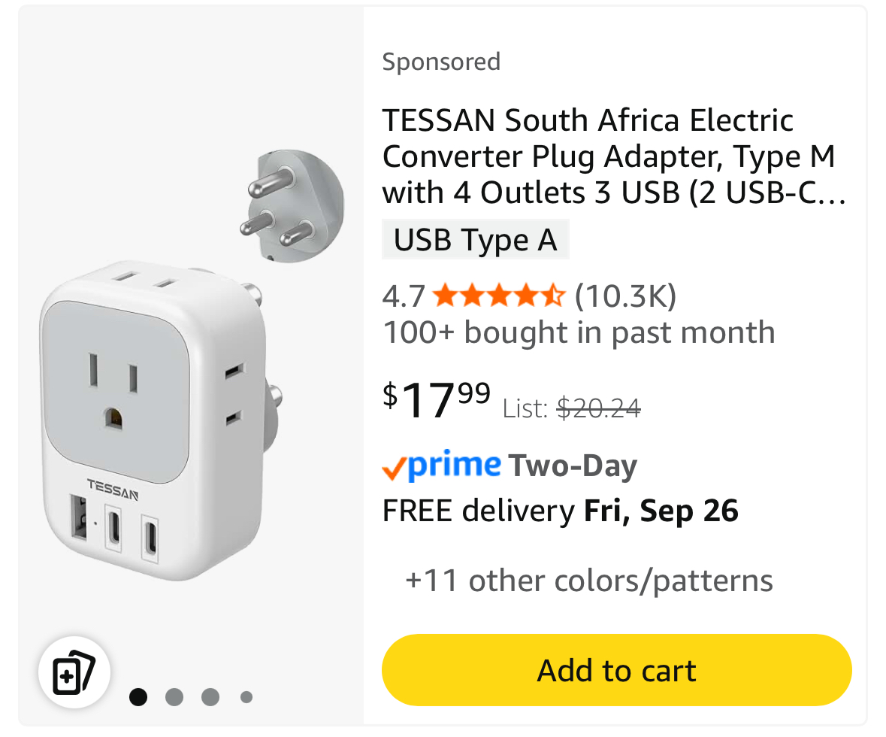The image size is (886, 737).
Task: Go to the second image dot
Action: (174, 697)
